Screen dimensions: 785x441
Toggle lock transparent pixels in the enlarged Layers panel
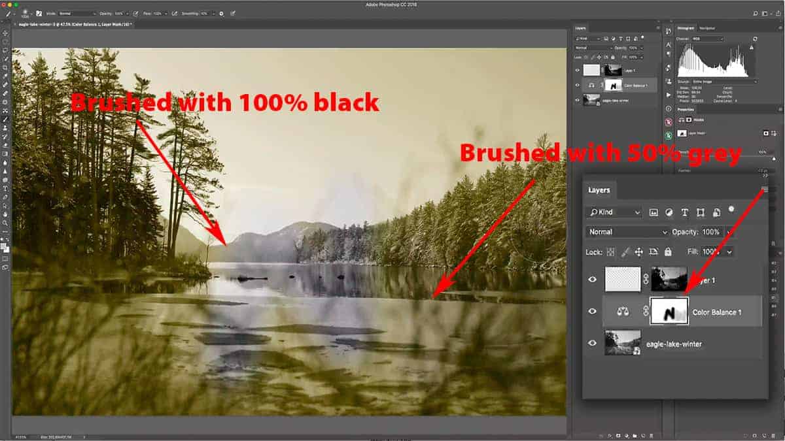[611, 252]
